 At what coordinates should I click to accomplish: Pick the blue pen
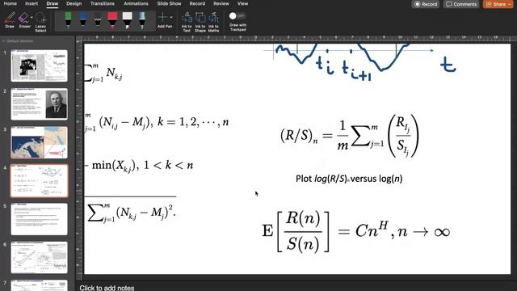click(x=82, y=20)
